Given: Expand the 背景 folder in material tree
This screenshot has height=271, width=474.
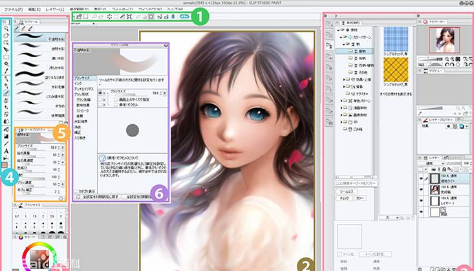Looking at the screenshot, I should pos(344,86).
